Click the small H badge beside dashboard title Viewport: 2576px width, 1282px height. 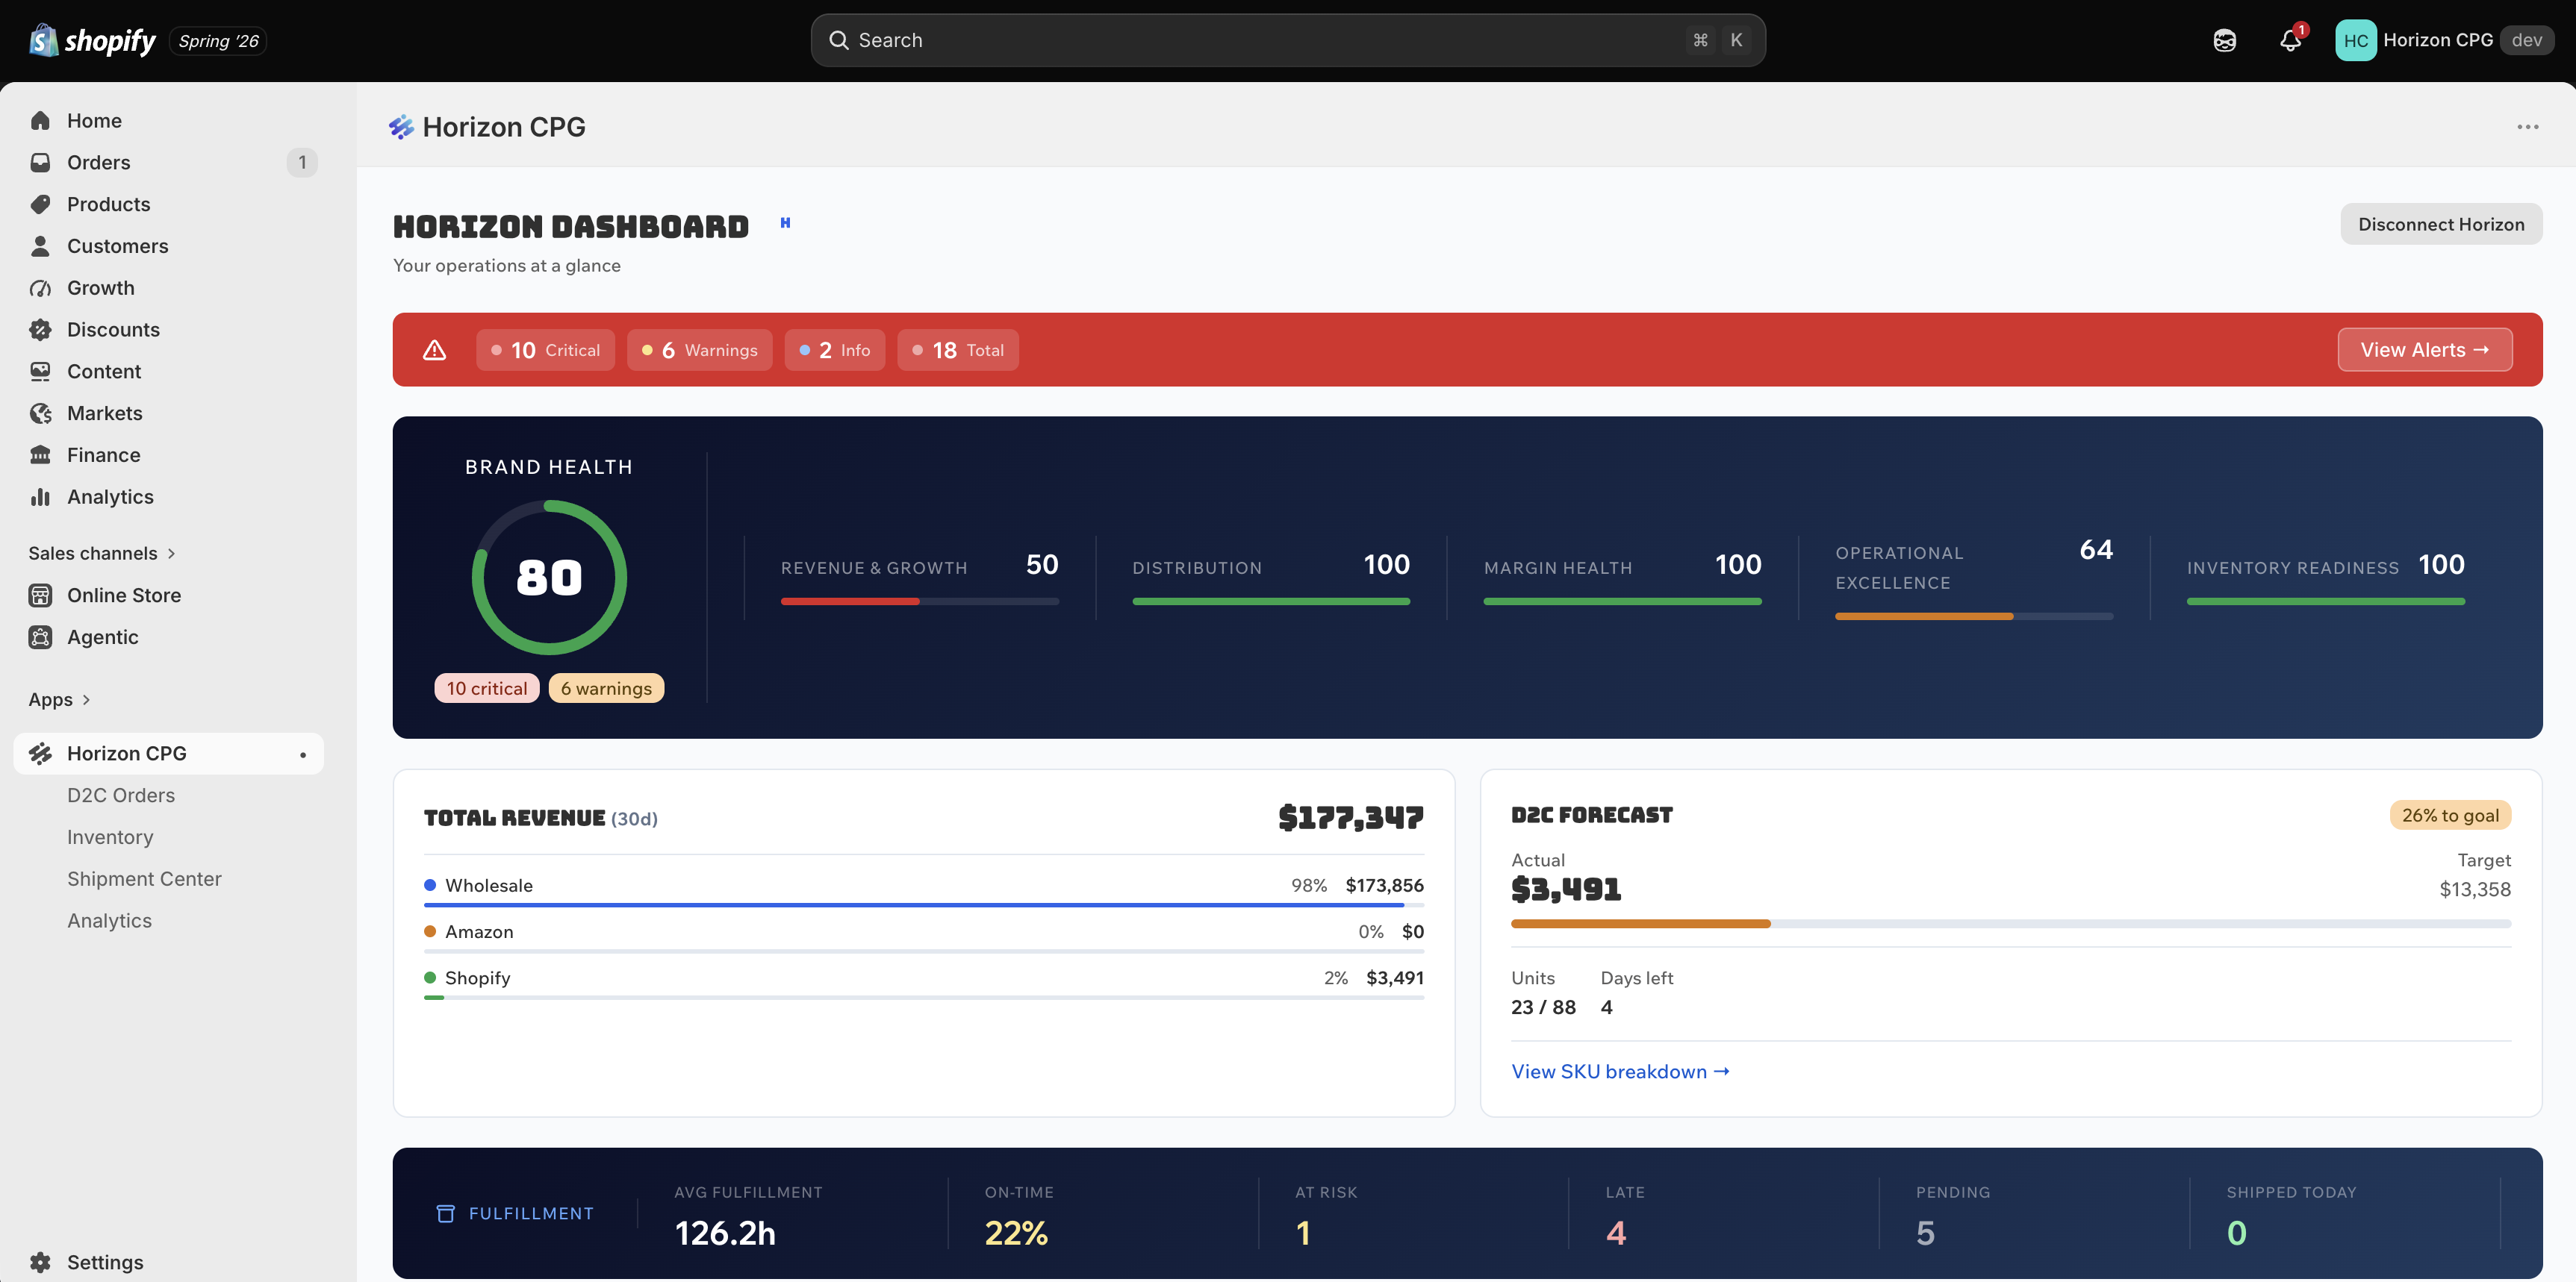[785, 223]
